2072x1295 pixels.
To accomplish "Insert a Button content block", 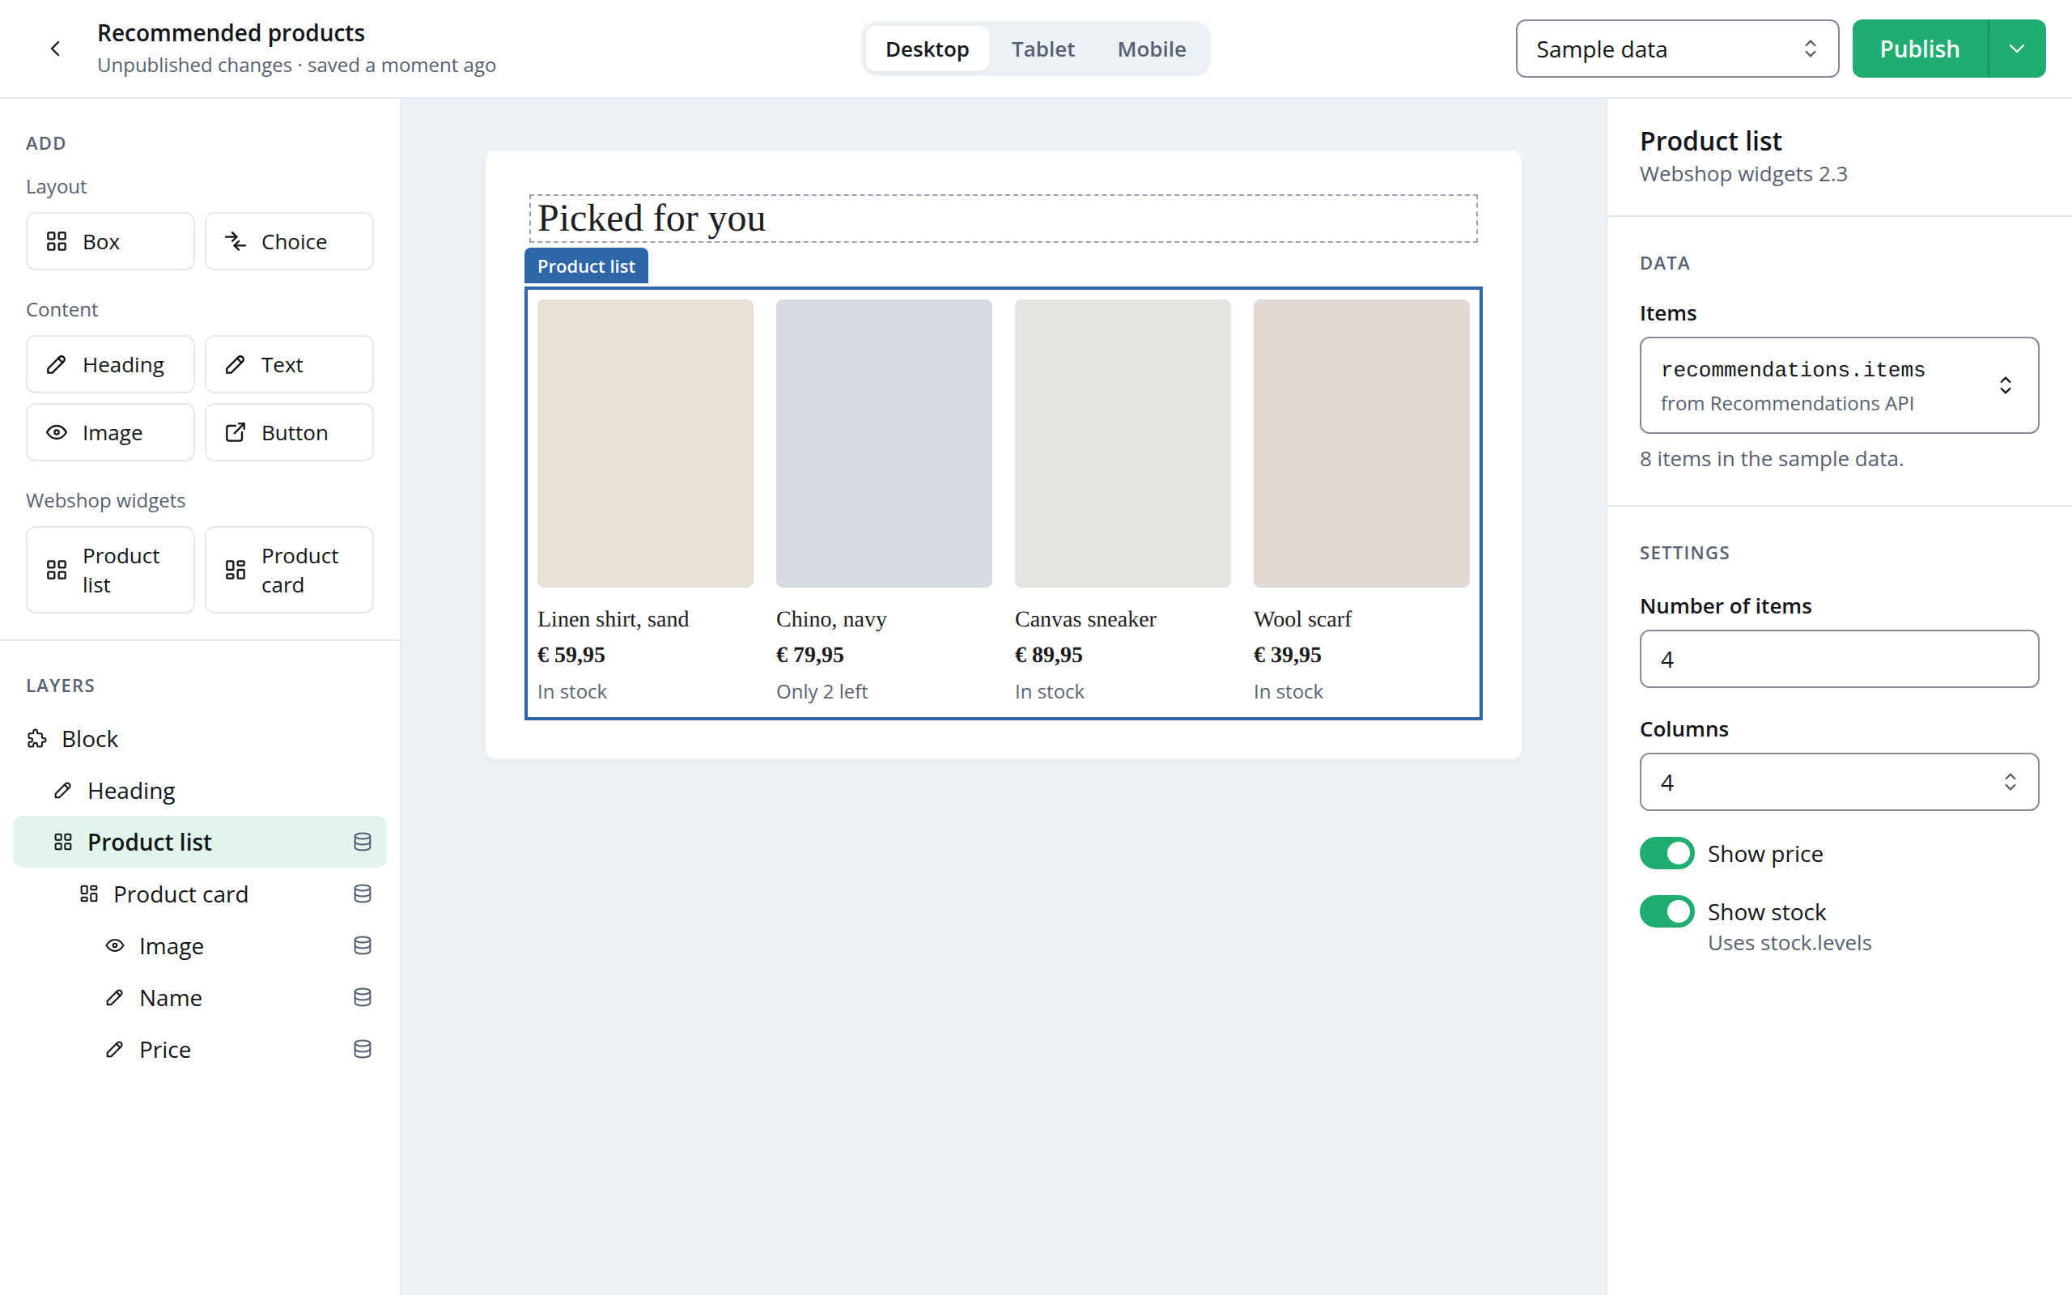I will pyautogui.click(x=290, y=432).
